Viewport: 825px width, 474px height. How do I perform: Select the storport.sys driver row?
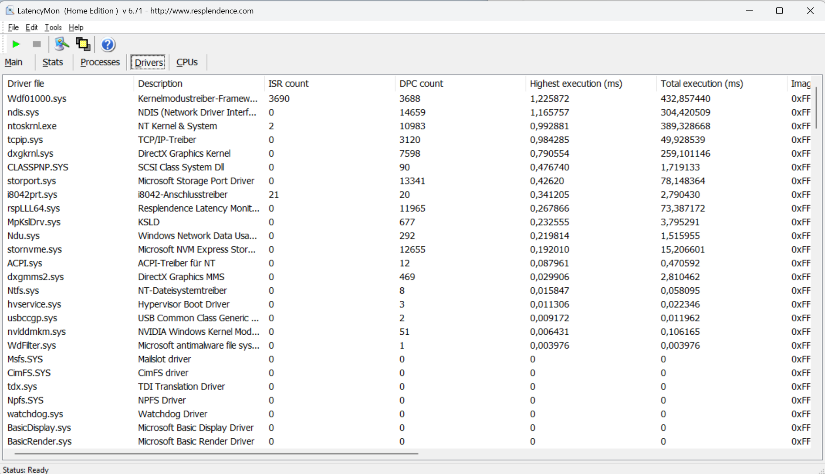pos(408,181)
